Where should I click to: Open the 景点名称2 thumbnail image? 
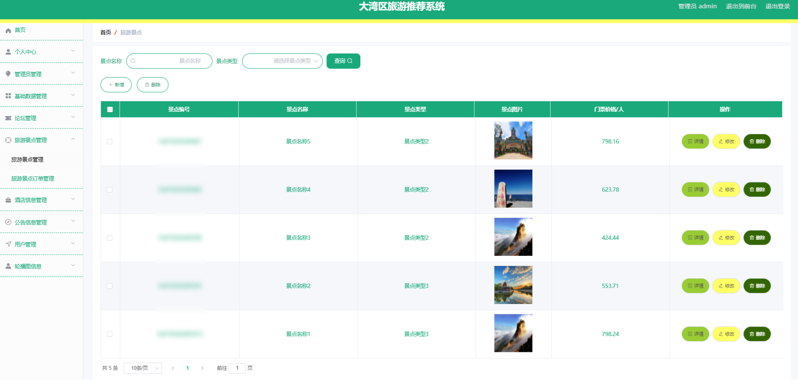(513, 285)
